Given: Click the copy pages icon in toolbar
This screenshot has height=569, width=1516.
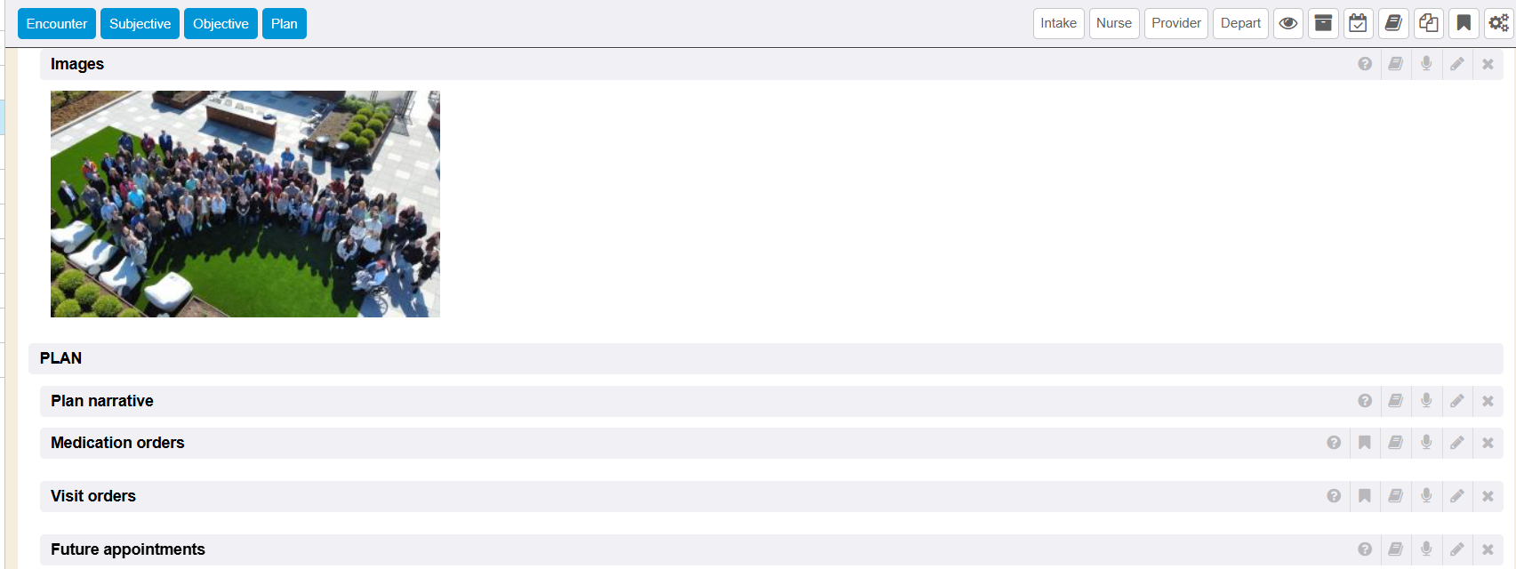Looking at the screenshot, I should point(1428,24).
